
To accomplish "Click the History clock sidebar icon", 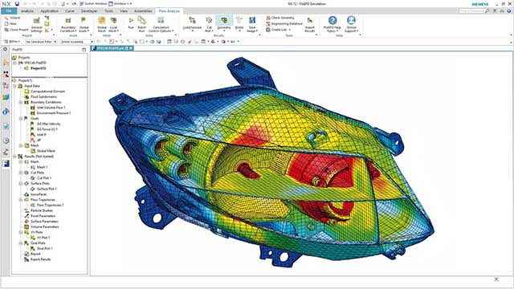I will click(6, 140).
